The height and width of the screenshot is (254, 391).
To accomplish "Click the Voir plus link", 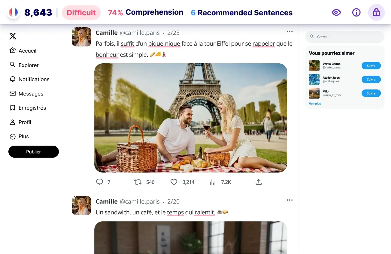I will [315, 104].
